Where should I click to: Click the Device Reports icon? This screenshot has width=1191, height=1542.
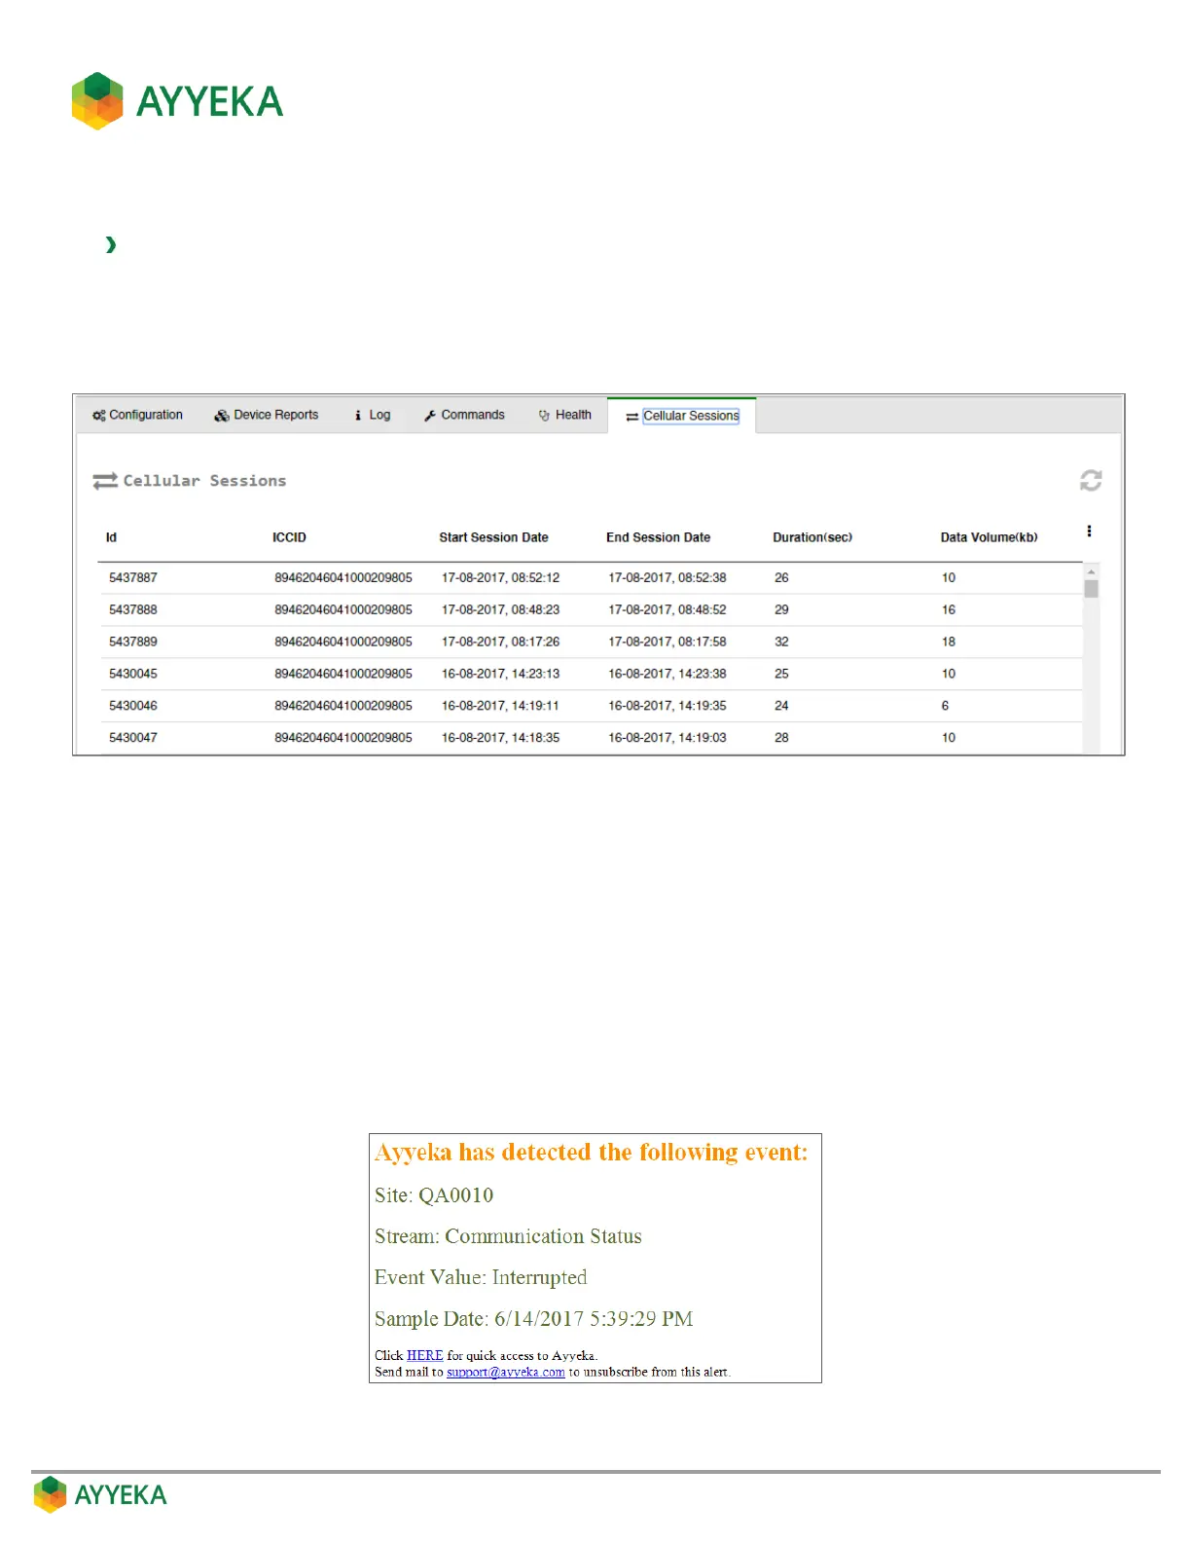[222, 416]
